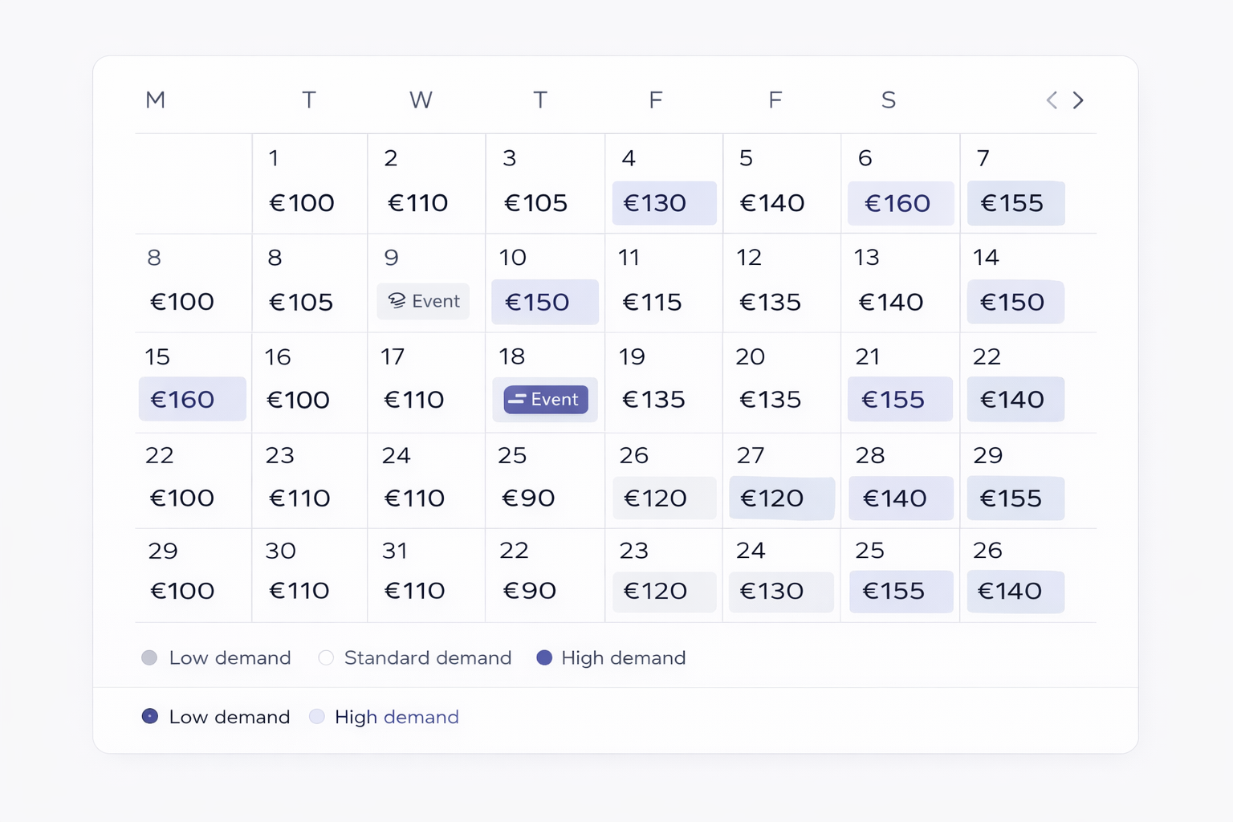The height and width of the screenshot is (822, 1233).
Task: Select the highlighted €160 on day 15
Action: click(x=192, y=399)
